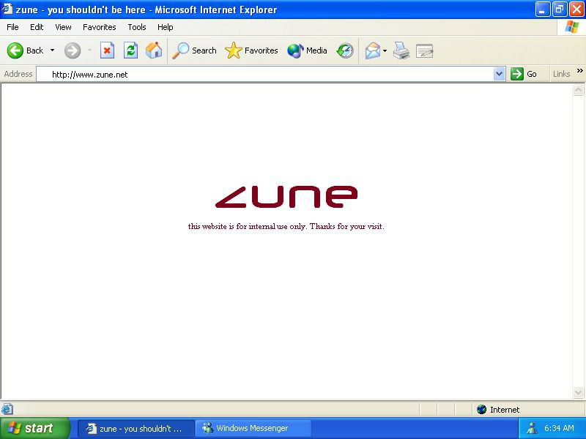Select the zune Internet Explorer taskbar button
586x439 pixels.
(136, 428)
